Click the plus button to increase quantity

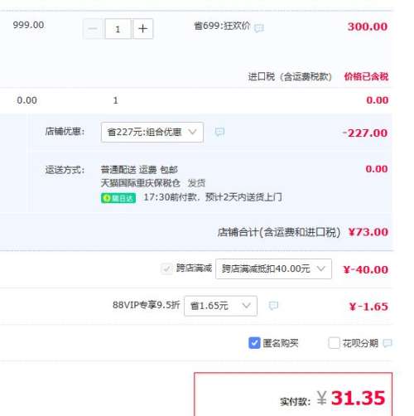point(142,29)
